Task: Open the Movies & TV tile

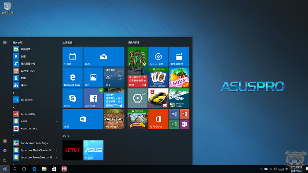Action: tap(179, 57)
